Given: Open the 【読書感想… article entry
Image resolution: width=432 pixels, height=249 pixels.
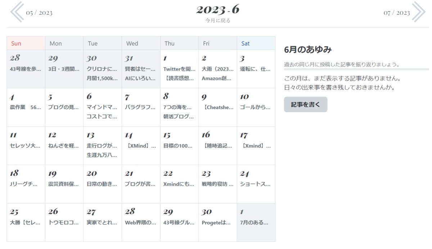Looking at the screenshot, I should pos(179,78).
